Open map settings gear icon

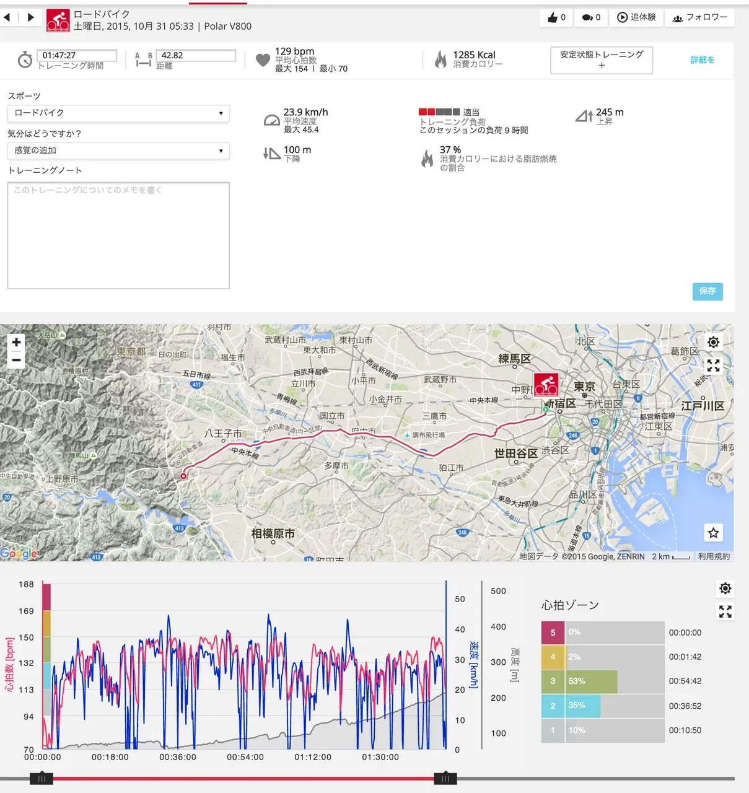tap(713, 343)
